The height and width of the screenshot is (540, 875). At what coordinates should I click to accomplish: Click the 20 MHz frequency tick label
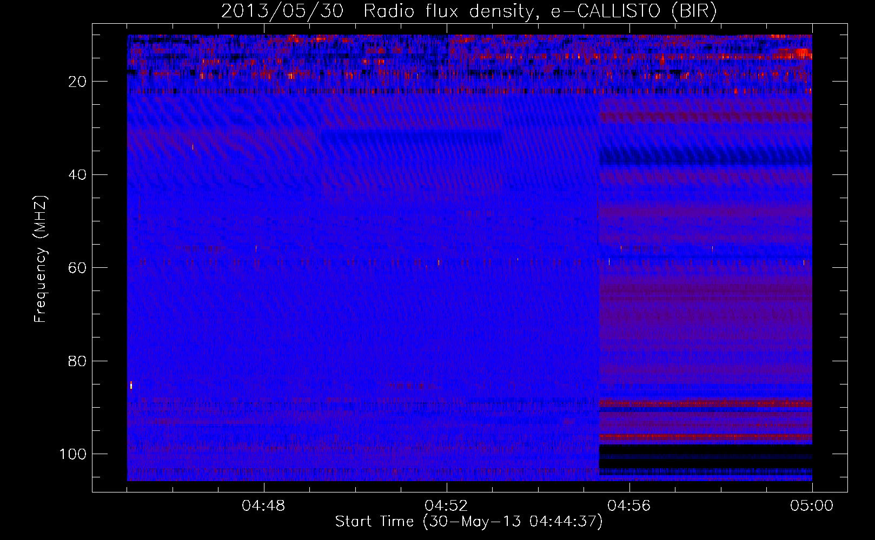[78, 82]
